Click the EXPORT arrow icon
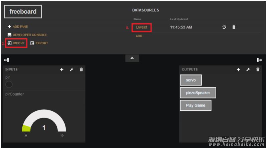 pos(32,43)
